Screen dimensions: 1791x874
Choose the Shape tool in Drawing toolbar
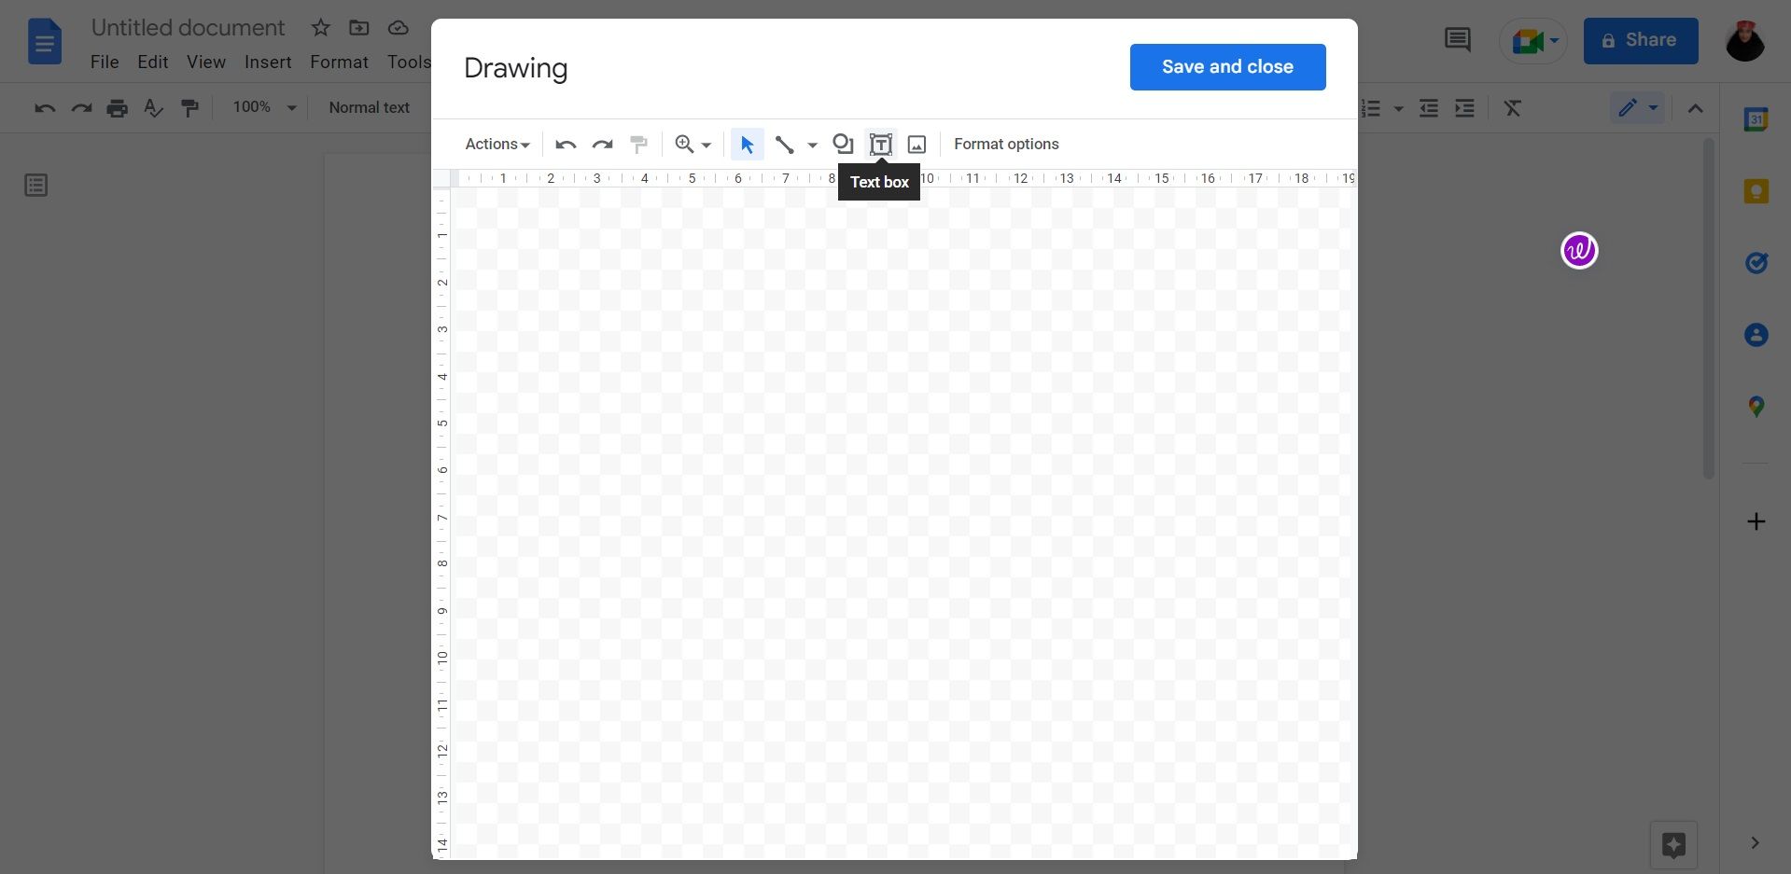tap(843, 144)
